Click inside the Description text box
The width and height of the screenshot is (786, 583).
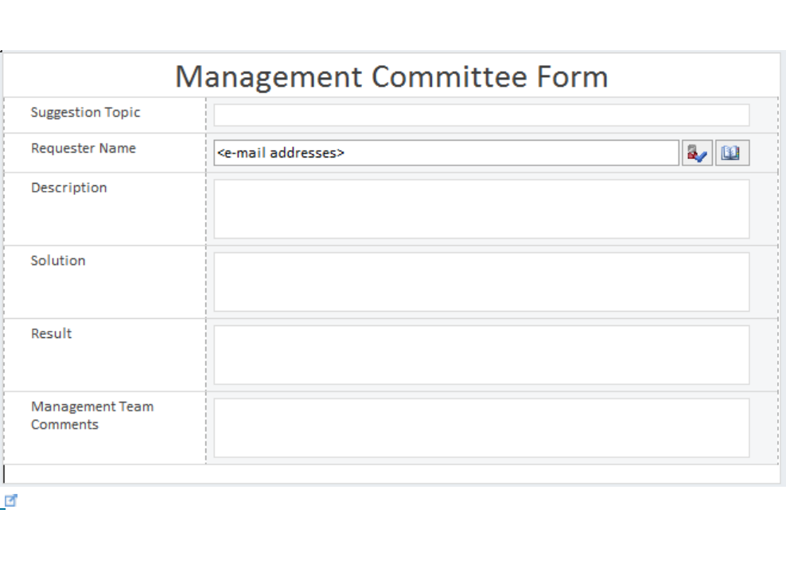[x=481, y=209]
